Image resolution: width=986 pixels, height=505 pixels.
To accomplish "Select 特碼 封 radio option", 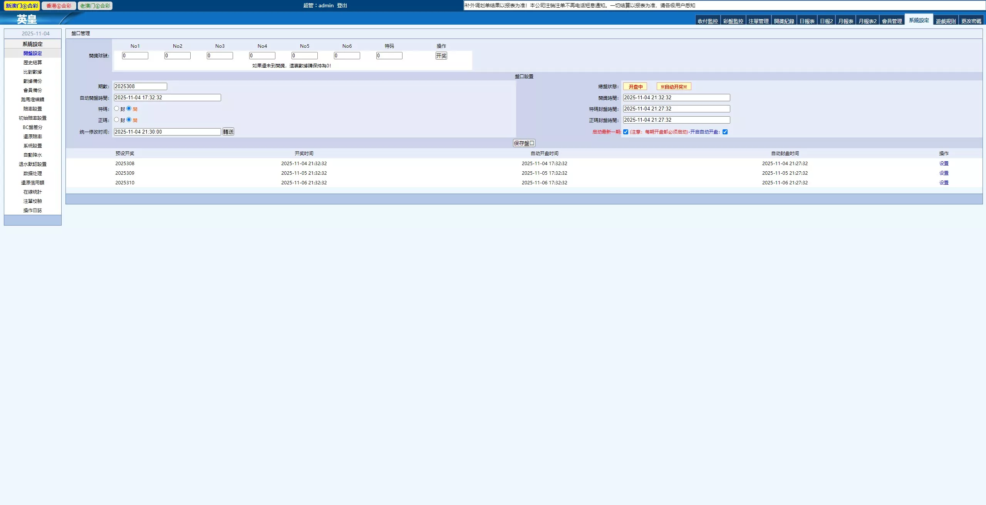I will tap(116, 109).
